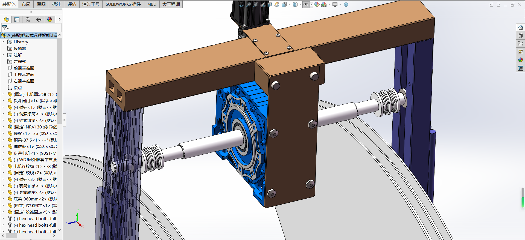This screenshot has height=240, width=525.
Task: Open the View Settings dropdown arrow
Action: tap(340, 5)
